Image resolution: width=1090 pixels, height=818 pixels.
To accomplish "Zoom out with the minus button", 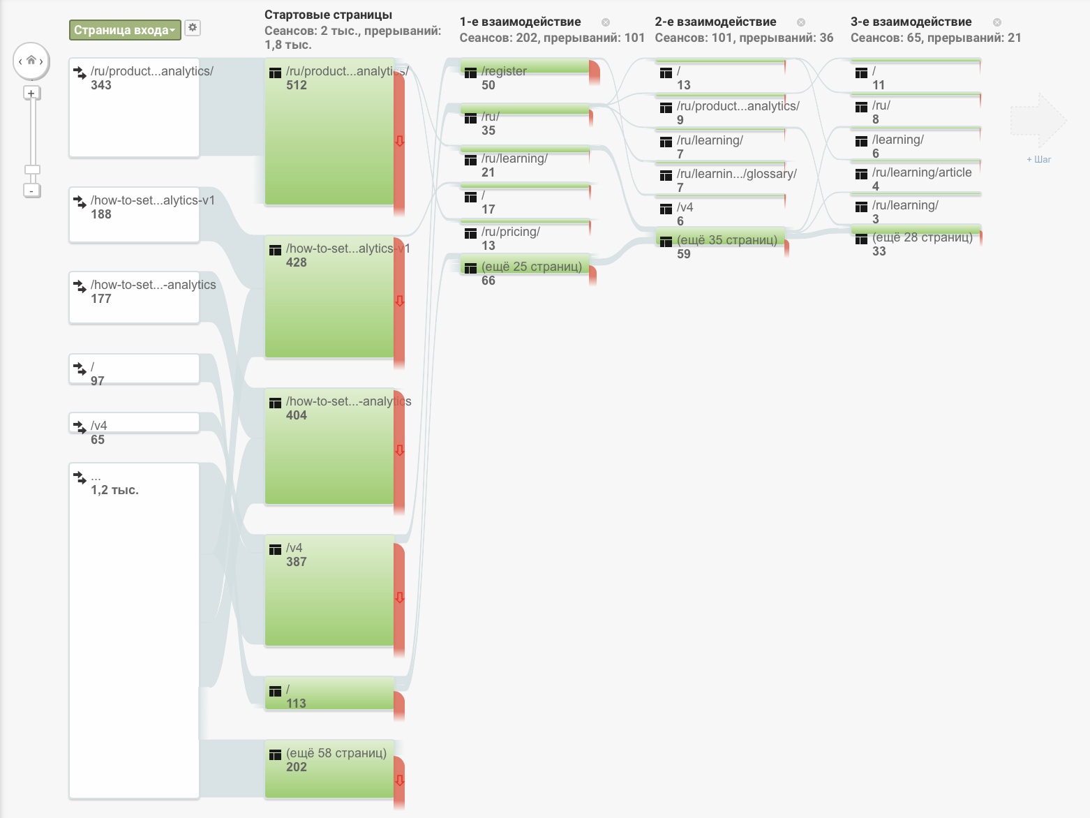I will 31,191.
